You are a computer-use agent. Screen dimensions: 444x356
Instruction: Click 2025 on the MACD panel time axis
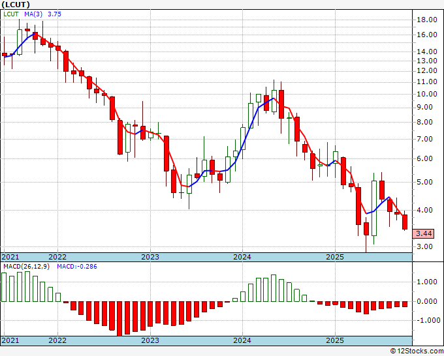coord(335,340)
